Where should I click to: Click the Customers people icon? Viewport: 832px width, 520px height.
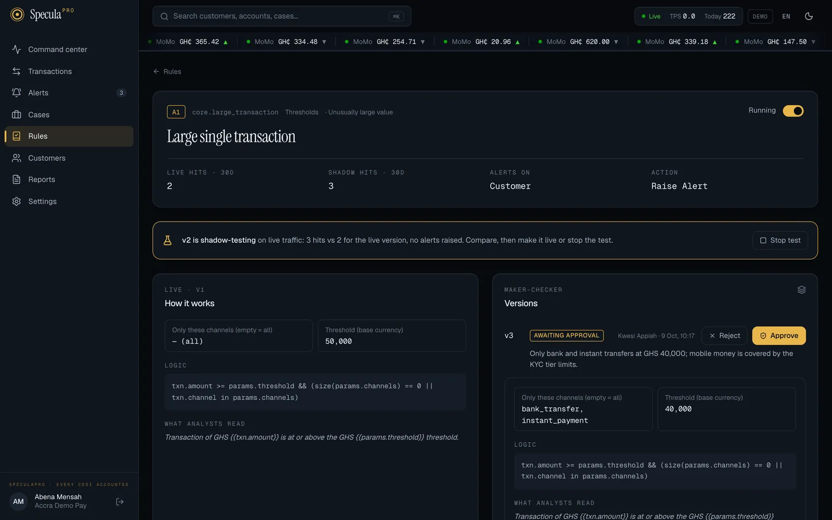coord(17,158)
